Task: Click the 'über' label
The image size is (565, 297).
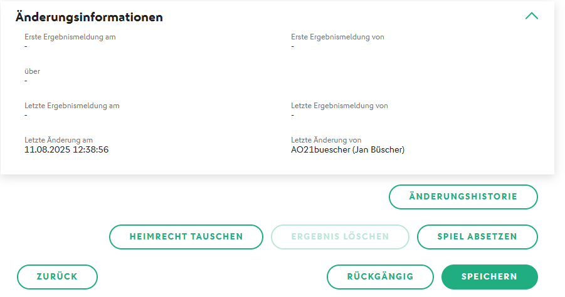Action: tap(33, 71)
